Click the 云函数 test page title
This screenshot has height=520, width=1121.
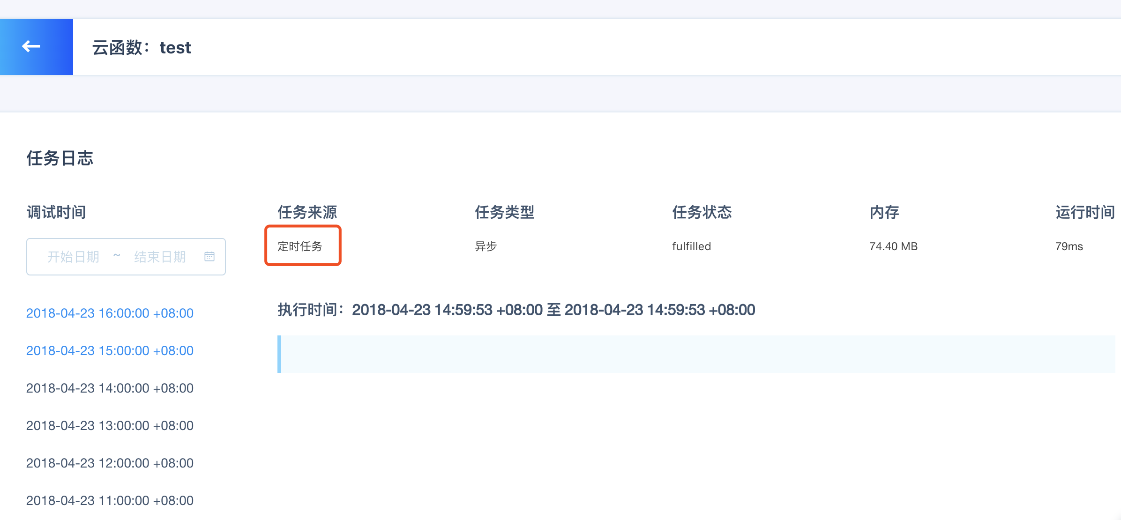tap(142, 47)
